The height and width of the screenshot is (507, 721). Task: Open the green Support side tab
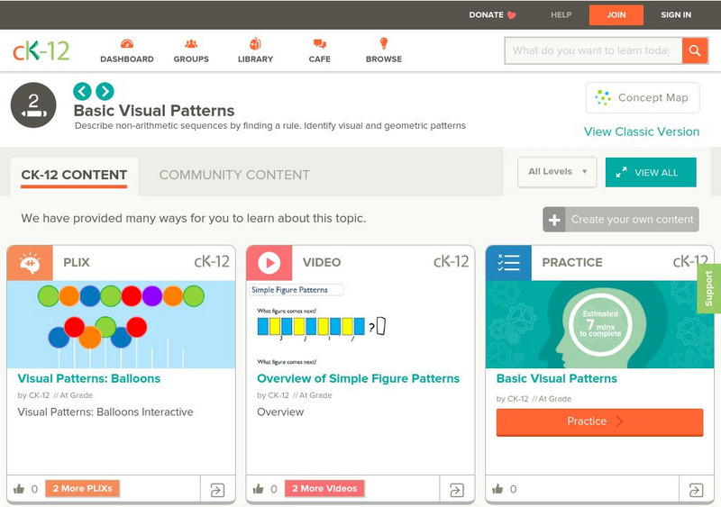(709, 289)
